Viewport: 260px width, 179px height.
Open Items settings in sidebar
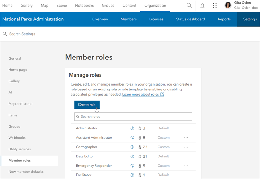[x=13, y=115]
